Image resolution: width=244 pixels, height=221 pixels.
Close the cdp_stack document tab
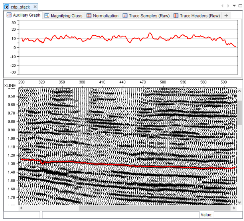click(x=35, y=7)
